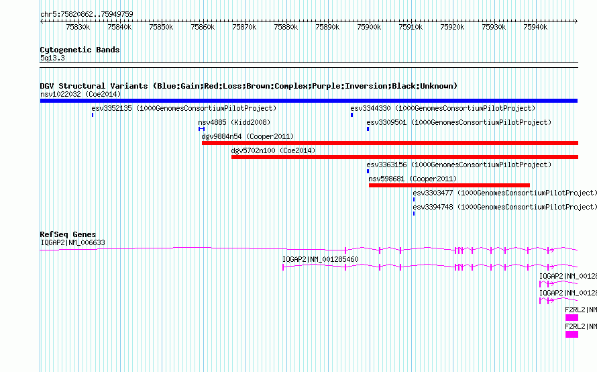Open the nsv598681 (Cooper2011) label

pyautogui.click(x=413, y=179)
